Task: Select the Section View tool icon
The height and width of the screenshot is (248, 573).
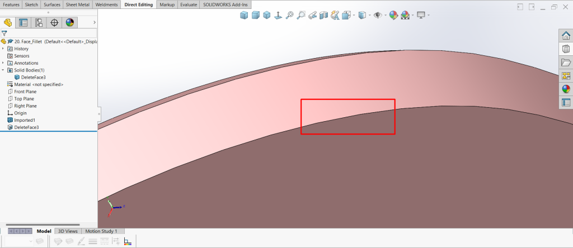Action: [x=323, y=15]
